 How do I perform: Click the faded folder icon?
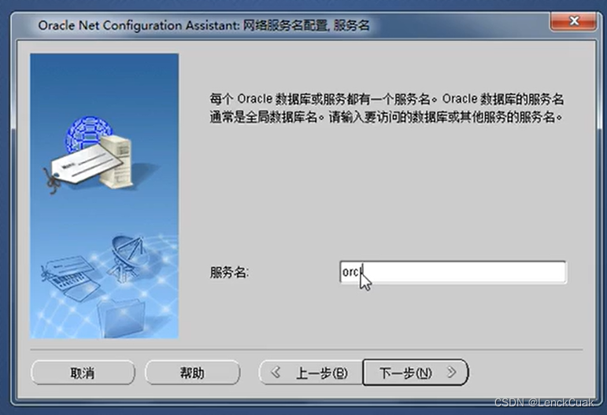[121, 318]
